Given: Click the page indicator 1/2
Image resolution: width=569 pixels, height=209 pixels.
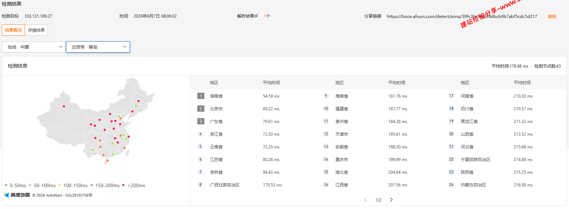Looking at the screenshot, I should (378, 200).
